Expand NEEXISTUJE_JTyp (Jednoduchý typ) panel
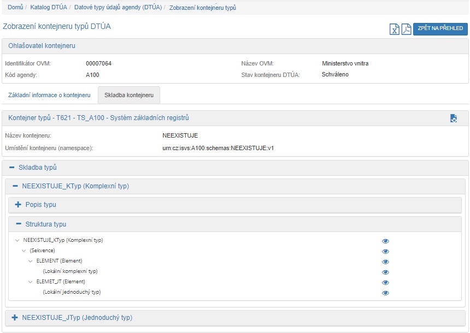 pos(15,317)
